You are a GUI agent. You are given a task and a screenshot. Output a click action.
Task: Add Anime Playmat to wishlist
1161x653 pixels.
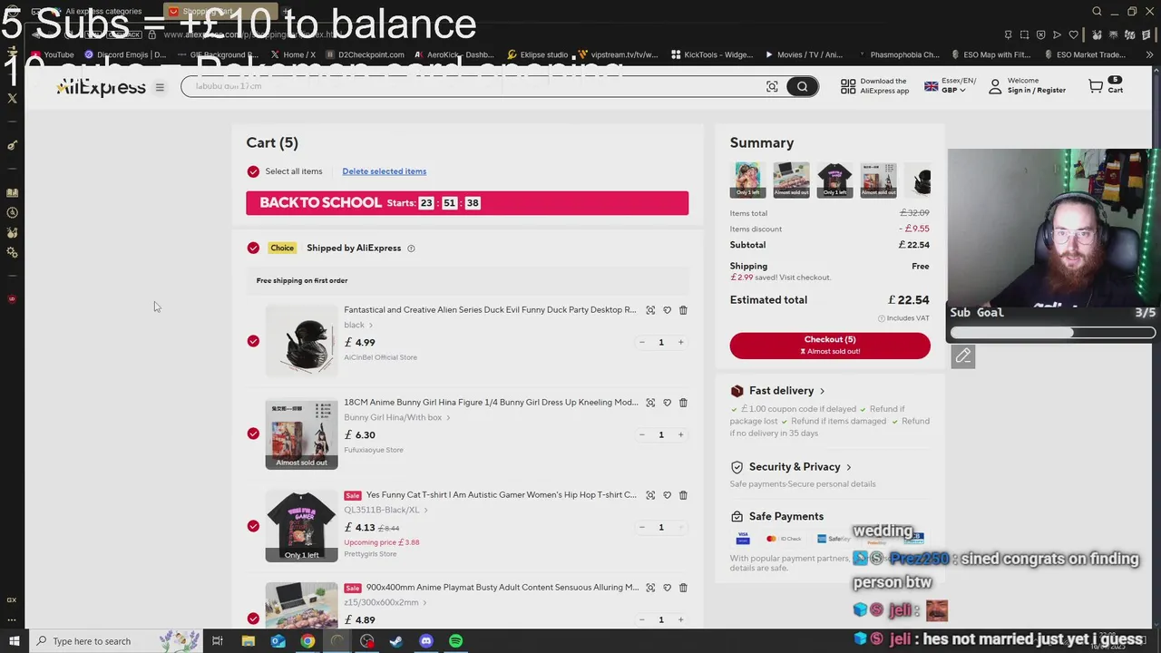click(x=667, y=588)
